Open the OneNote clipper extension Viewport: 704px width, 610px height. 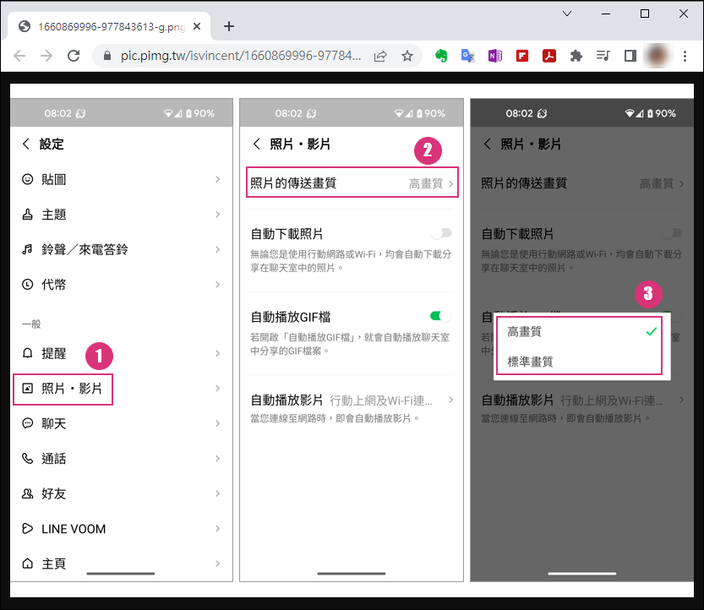[x=494, y=56]
